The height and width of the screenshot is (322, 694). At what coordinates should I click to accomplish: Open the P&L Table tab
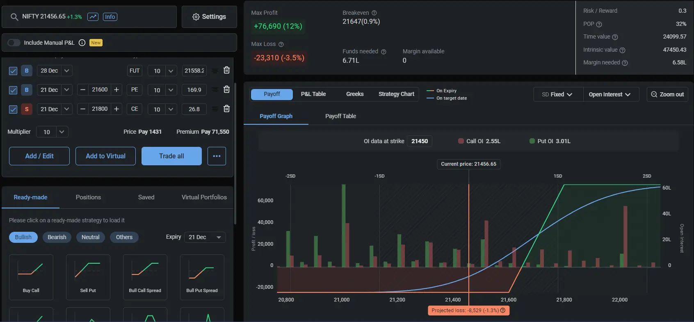[x=313, y=94]
